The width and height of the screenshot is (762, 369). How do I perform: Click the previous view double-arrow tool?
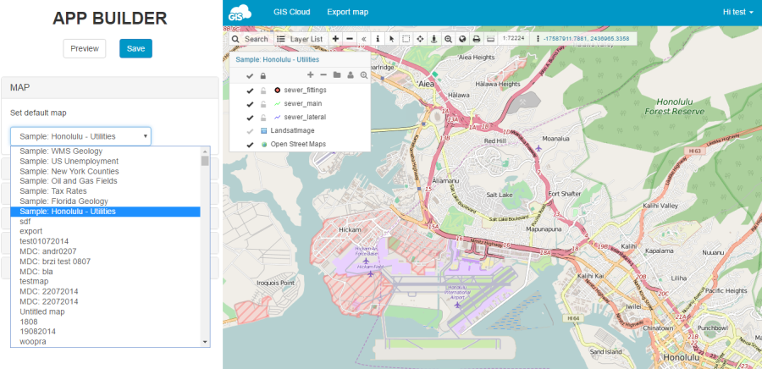(x=363, y=39)
